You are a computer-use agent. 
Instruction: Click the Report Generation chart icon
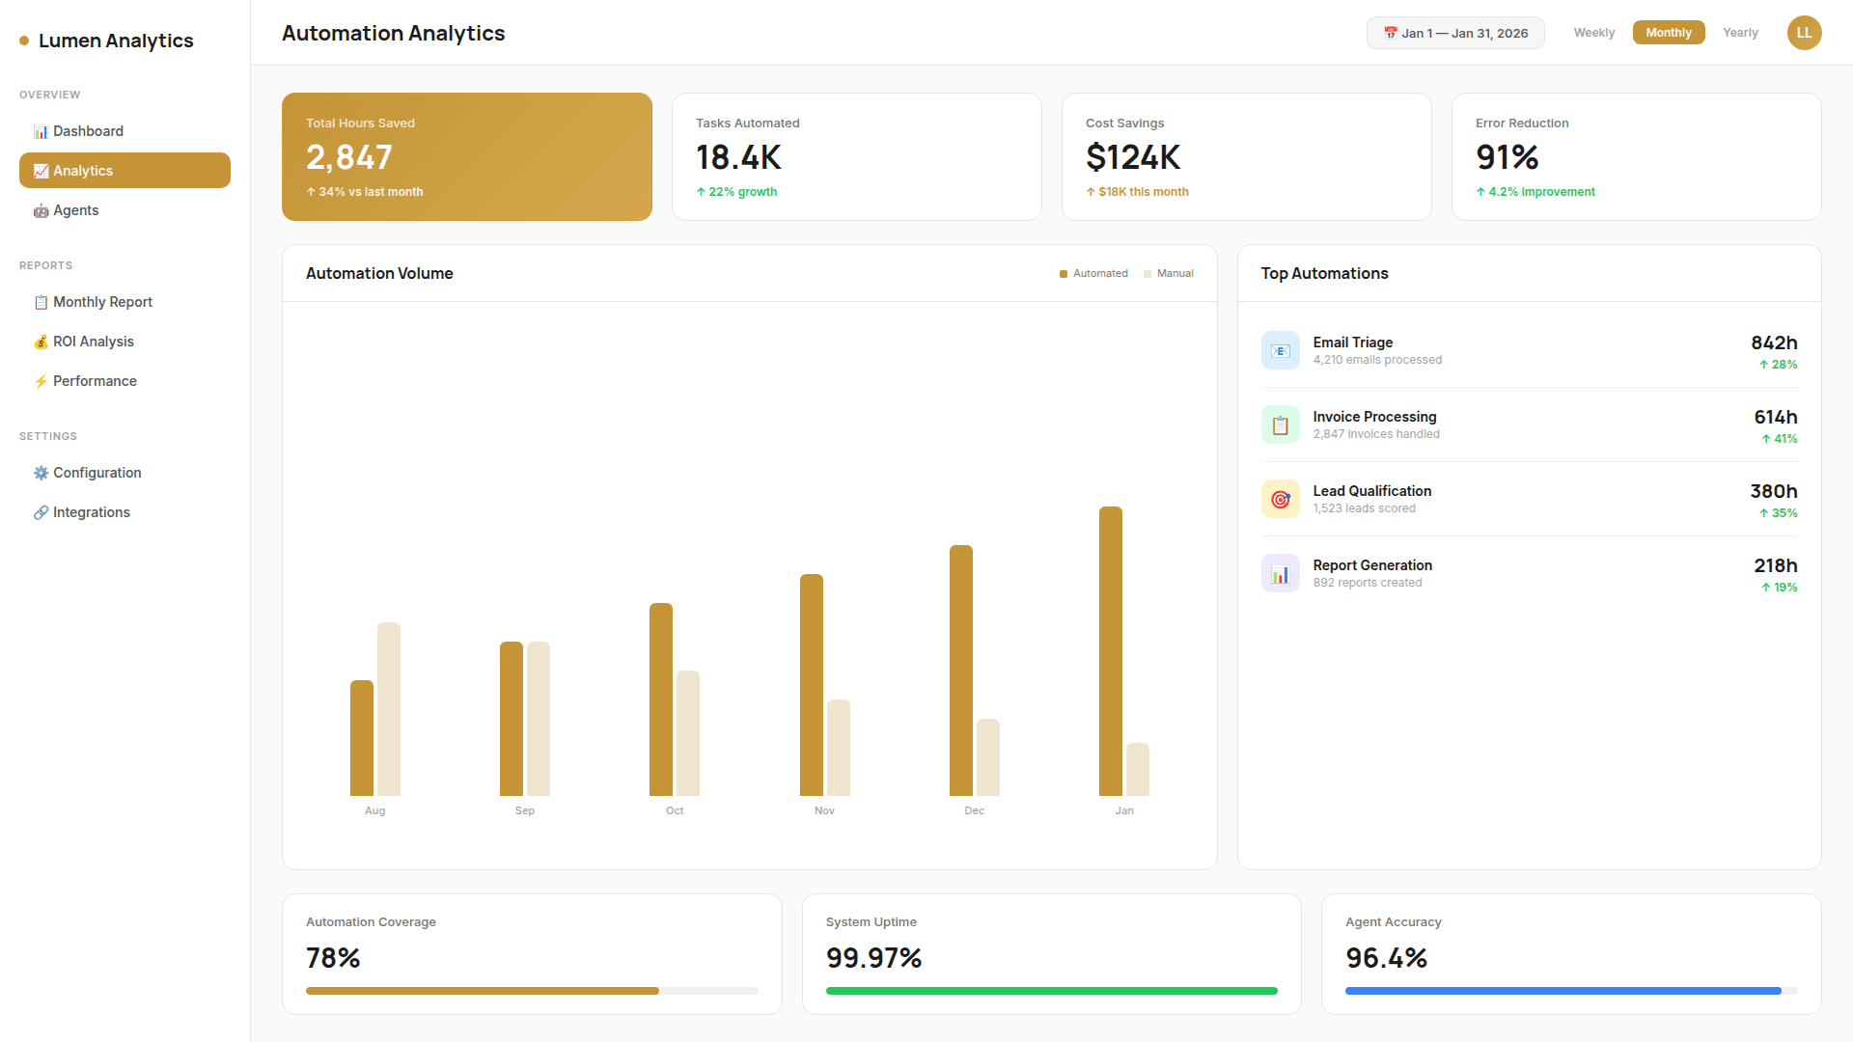[x=1281, y=573]
